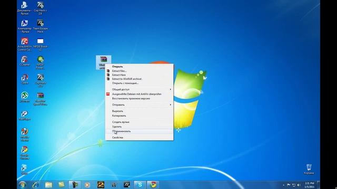Select the "Cop Hack v 2.8" desktop icon
Viewport: 337px width, 189px height.
tap(40, 8)
